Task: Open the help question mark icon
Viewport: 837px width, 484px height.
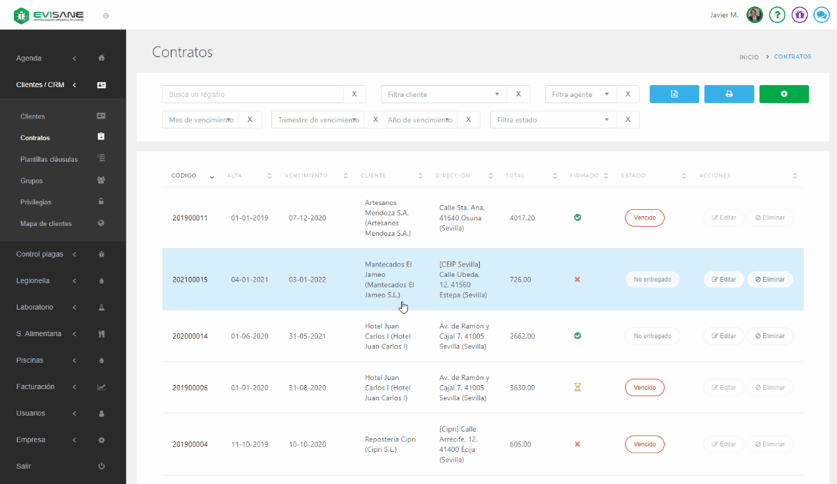Action: (x=777, y=15)
